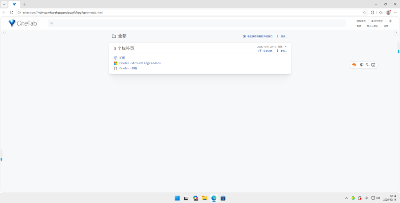This screenshot has width=400, height=203.
Task: Open 导入与导出 import and export
Action: coord(372,26)
